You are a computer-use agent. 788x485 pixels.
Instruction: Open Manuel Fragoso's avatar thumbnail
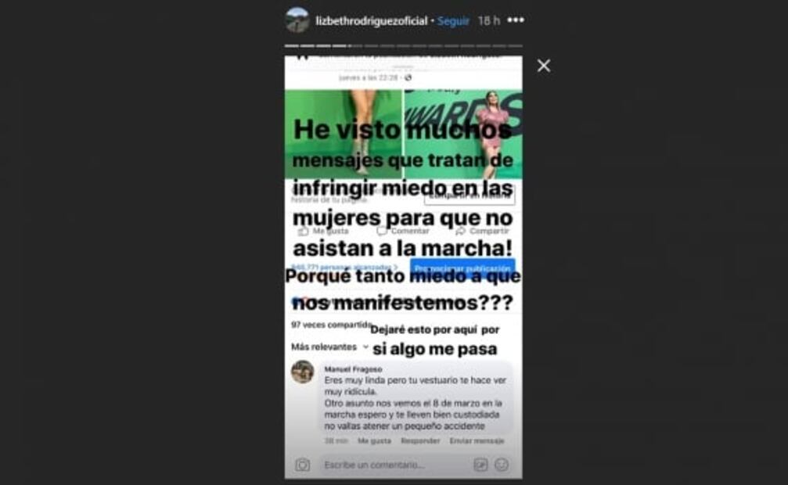tap(303, 372)
